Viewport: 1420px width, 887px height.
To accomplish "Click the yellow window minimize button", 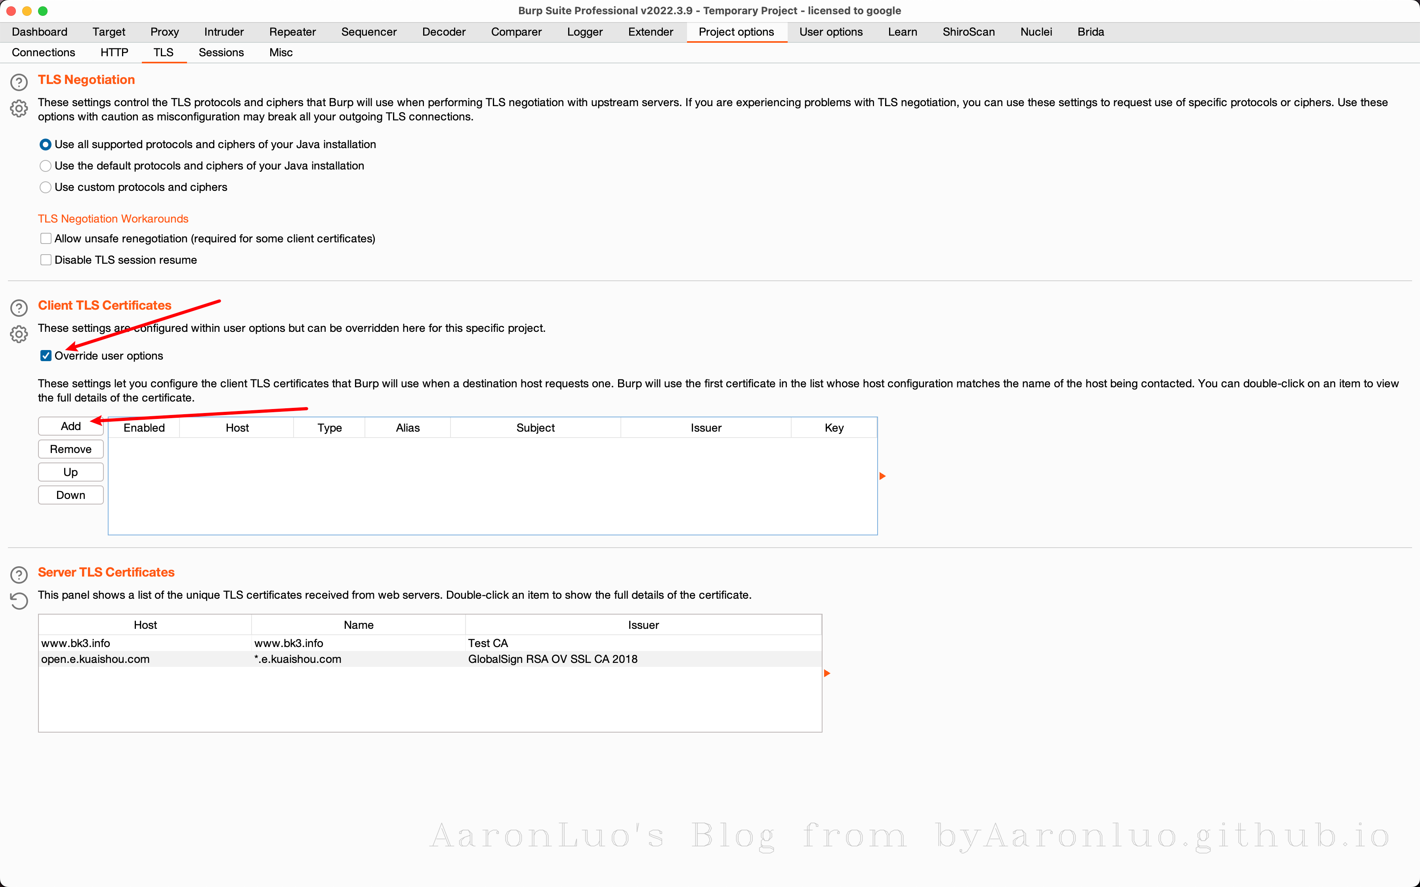I will pyautogui.click(x=27, y=11).
